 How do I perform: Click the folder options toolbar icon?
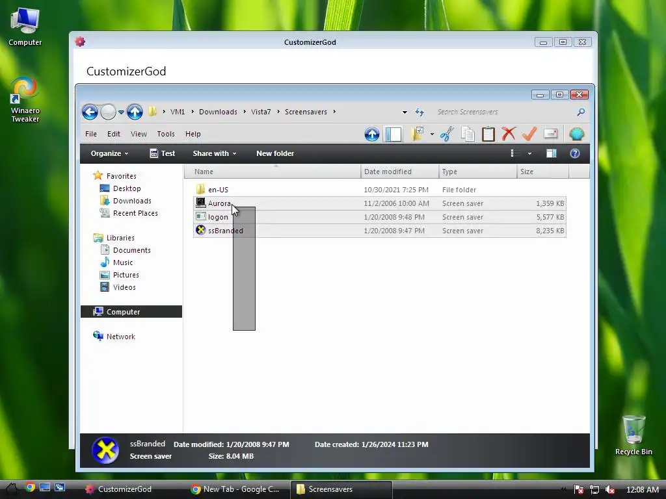click(x=417, y=134)
